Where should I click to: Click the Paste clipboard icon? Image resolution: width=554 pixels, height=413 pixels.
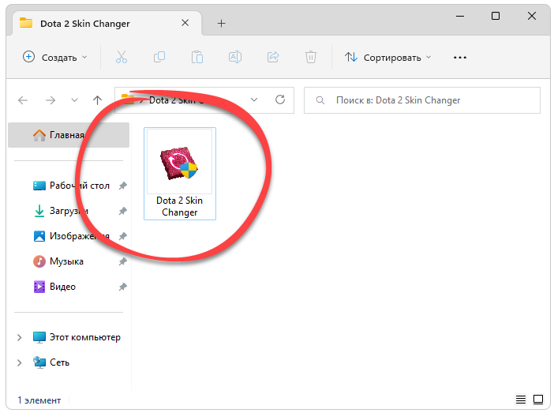click(197, 57)
